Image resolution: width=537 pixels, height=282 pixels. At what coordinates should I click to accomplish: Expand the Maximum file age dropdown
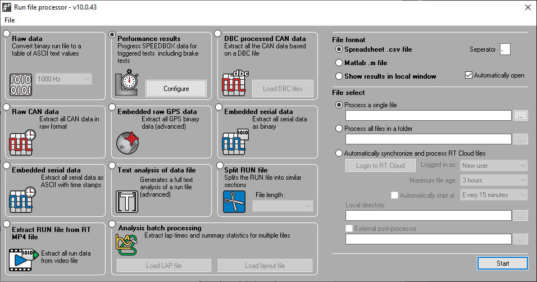pyautogui.click(x=494, y=180)
